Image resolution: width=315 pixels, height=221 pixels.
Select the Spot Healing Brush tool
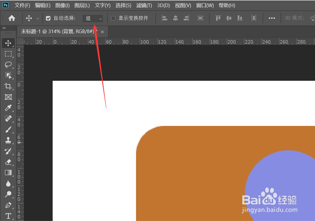pyautogui.click(x=8, y=119)
